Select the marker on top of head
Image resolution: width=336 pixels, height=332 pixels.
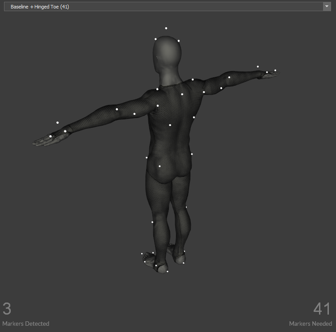[166, 28]
